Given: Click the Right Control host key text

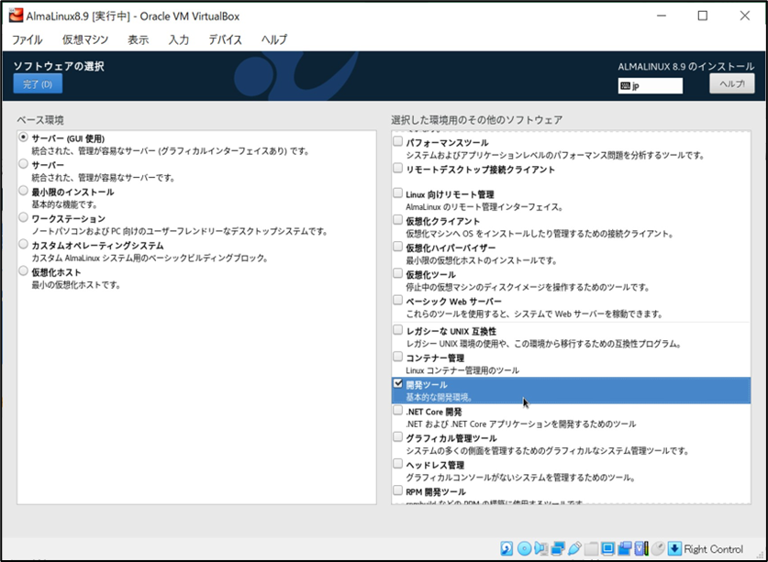Looking at the screenshot, I should click(x=714, y=549).
